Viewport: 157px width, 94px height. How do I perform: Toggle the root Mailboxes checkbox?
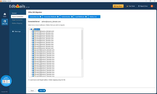31,29
